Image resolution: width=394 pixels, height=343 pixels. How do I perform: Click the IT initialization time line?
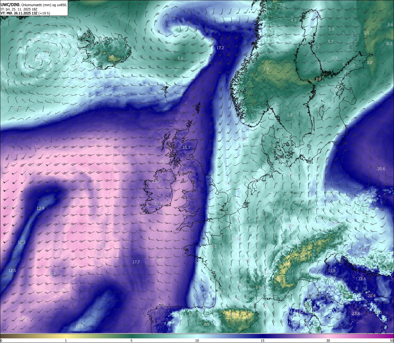tap(19, 9)
